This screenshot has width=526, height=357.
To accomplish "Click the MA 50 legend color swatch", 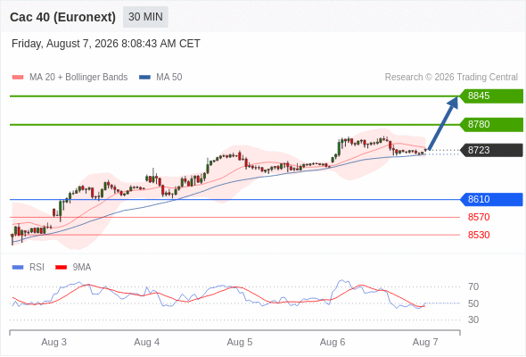I will (144, 78).
